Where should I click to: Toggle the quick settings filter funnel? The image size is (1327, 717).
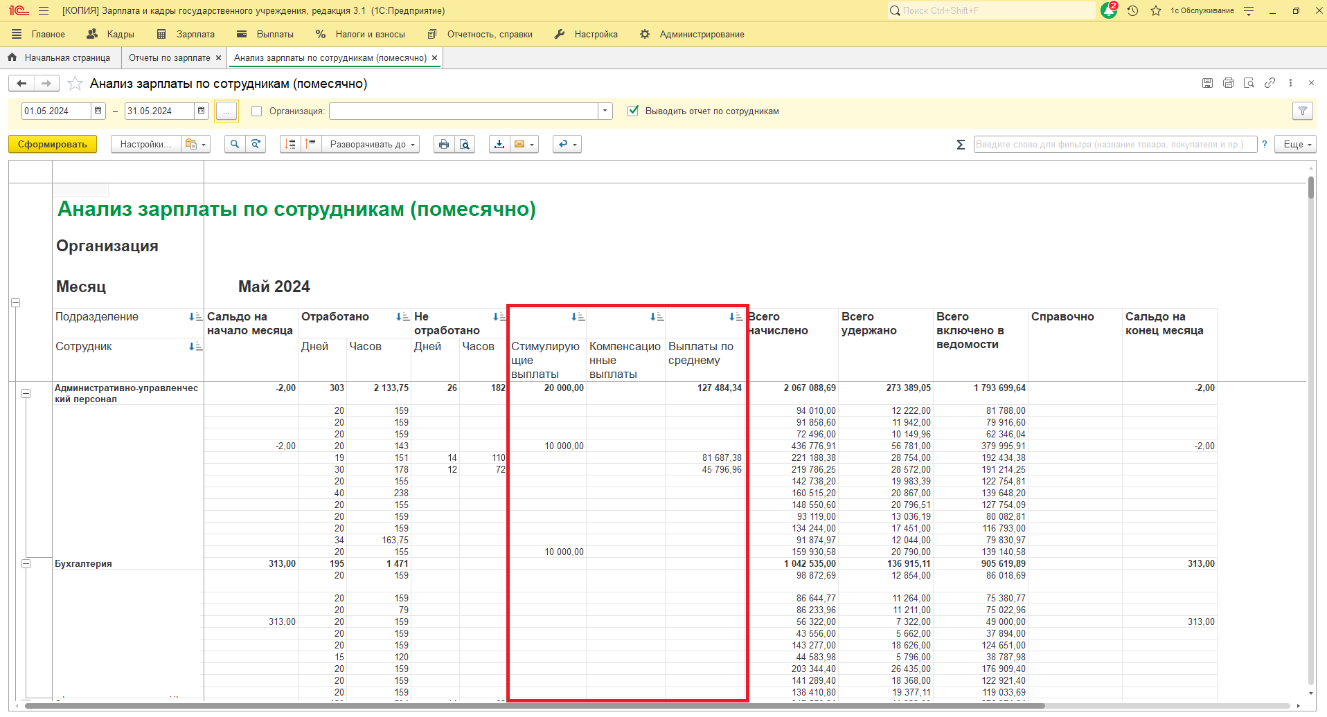click(x=1303, y=111)
